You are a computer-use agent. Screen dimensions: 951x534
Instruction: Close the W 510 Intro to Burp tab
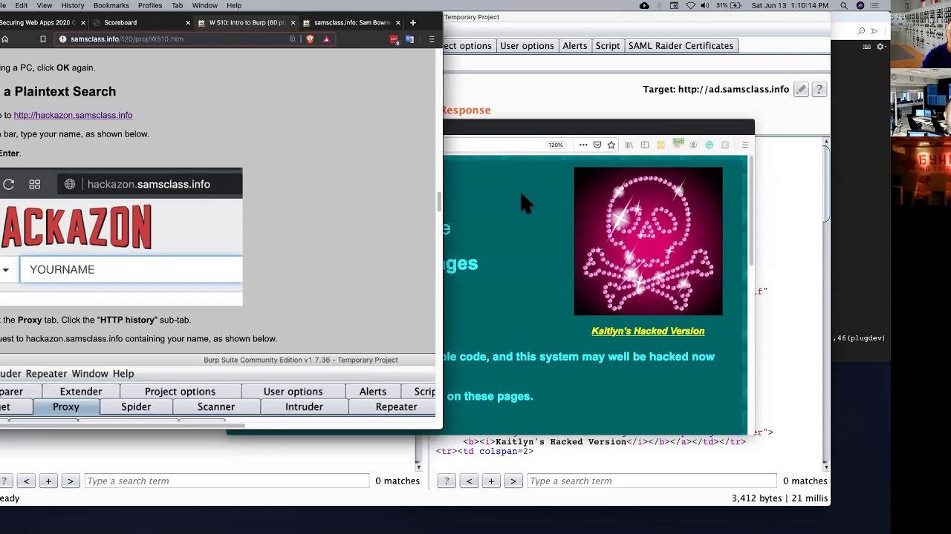point(293,23)
